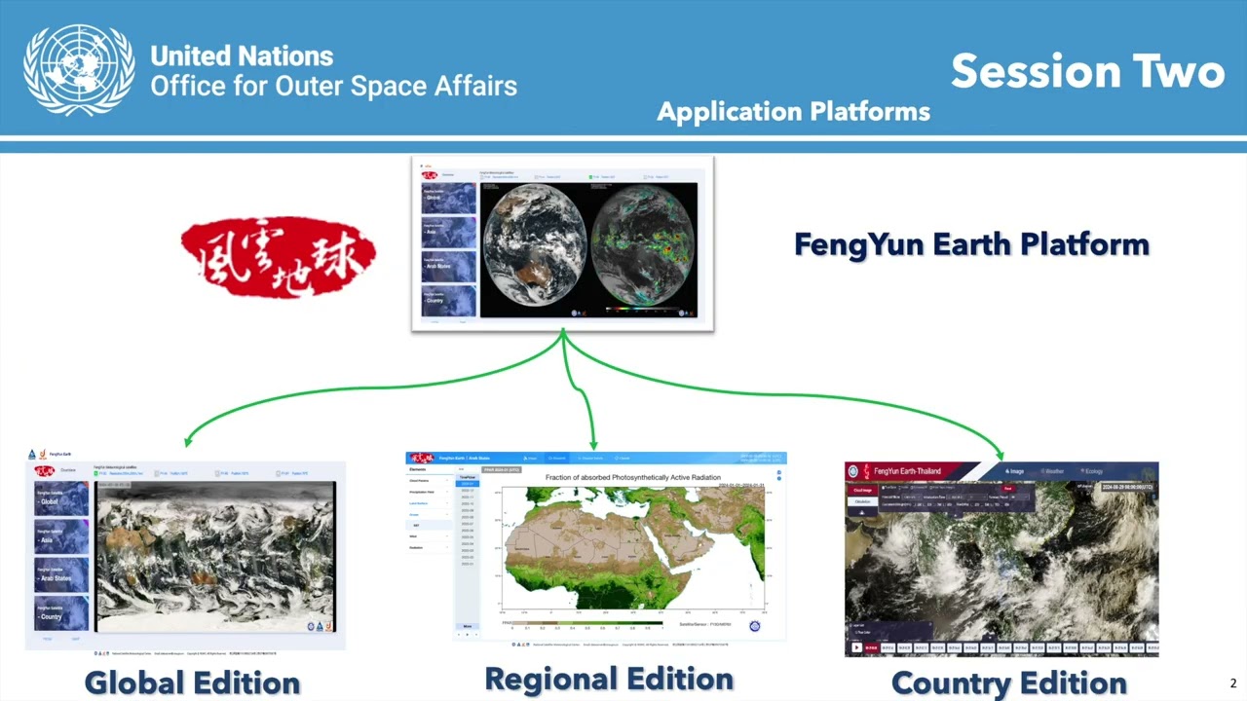Click the global cloud mosaic map
1247x701 pixels.
[215, 557]
